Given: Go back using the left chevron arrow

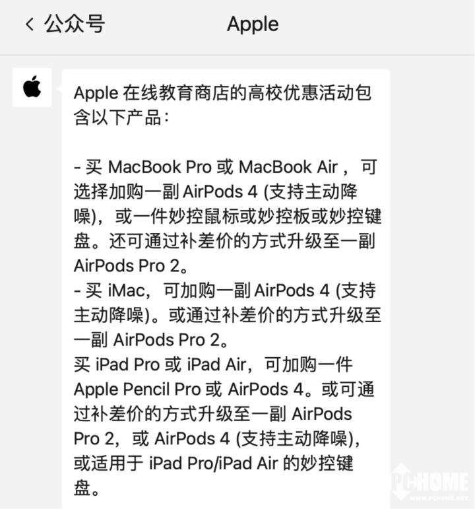Looking at the screenshot, I should tap(30, 24).
